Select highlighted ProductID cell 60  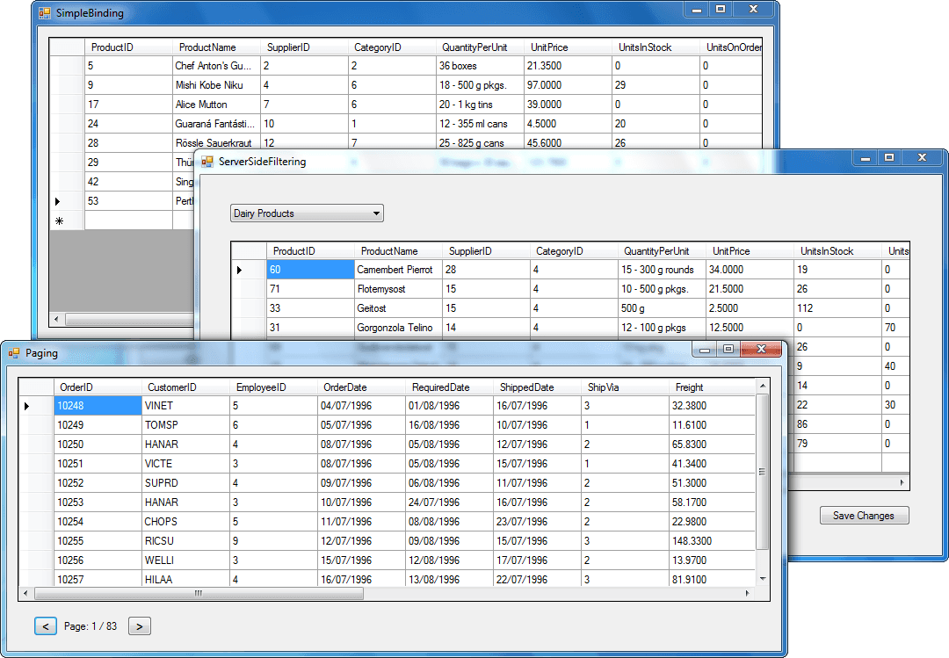310,270
